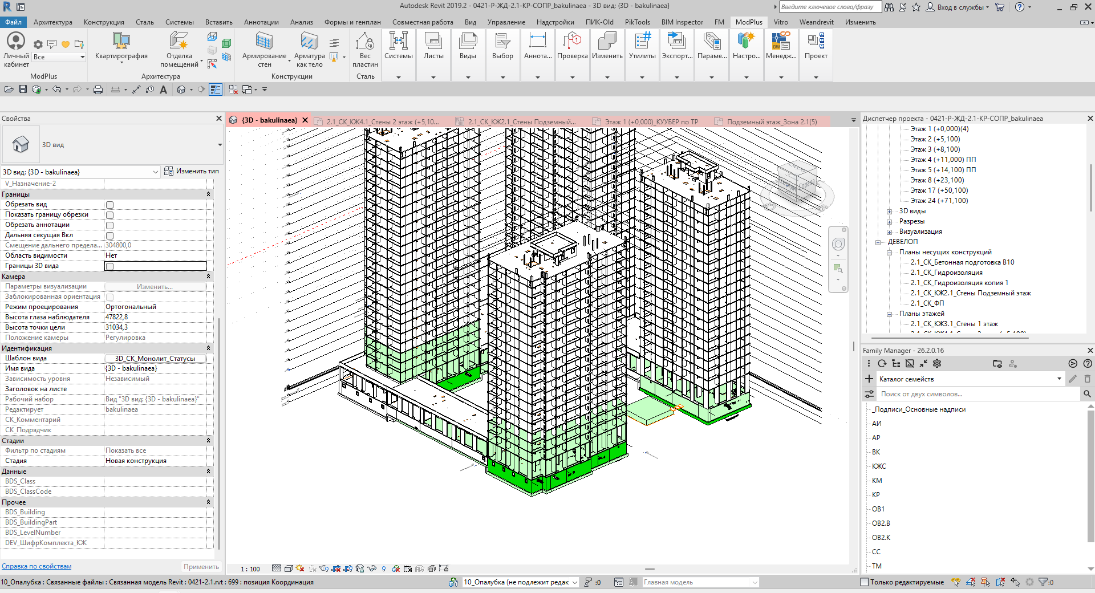Image resolution: width=1095 pixels, height=593 pixels.
Task: Enable Дальняя секущая Вкл checkbox
Action: click(109, 235)
